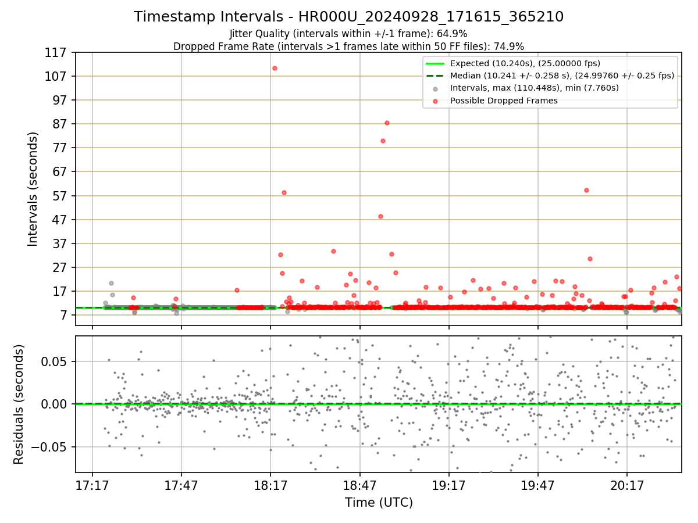Click the 'Time (UTC)' x-axis label
This screenshot has width=698, height=523.
click(x=379, y=503)
